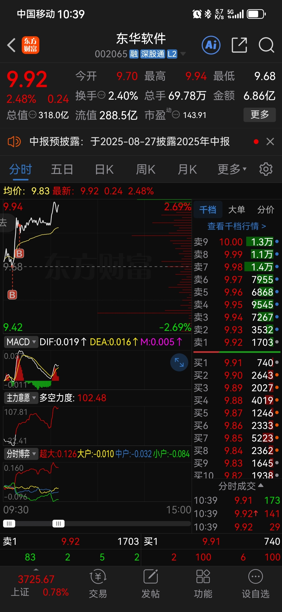The width and height of the screenshot is (282, 612).
Task: Tap the 设自选 more icon
Action: [256, 576]
